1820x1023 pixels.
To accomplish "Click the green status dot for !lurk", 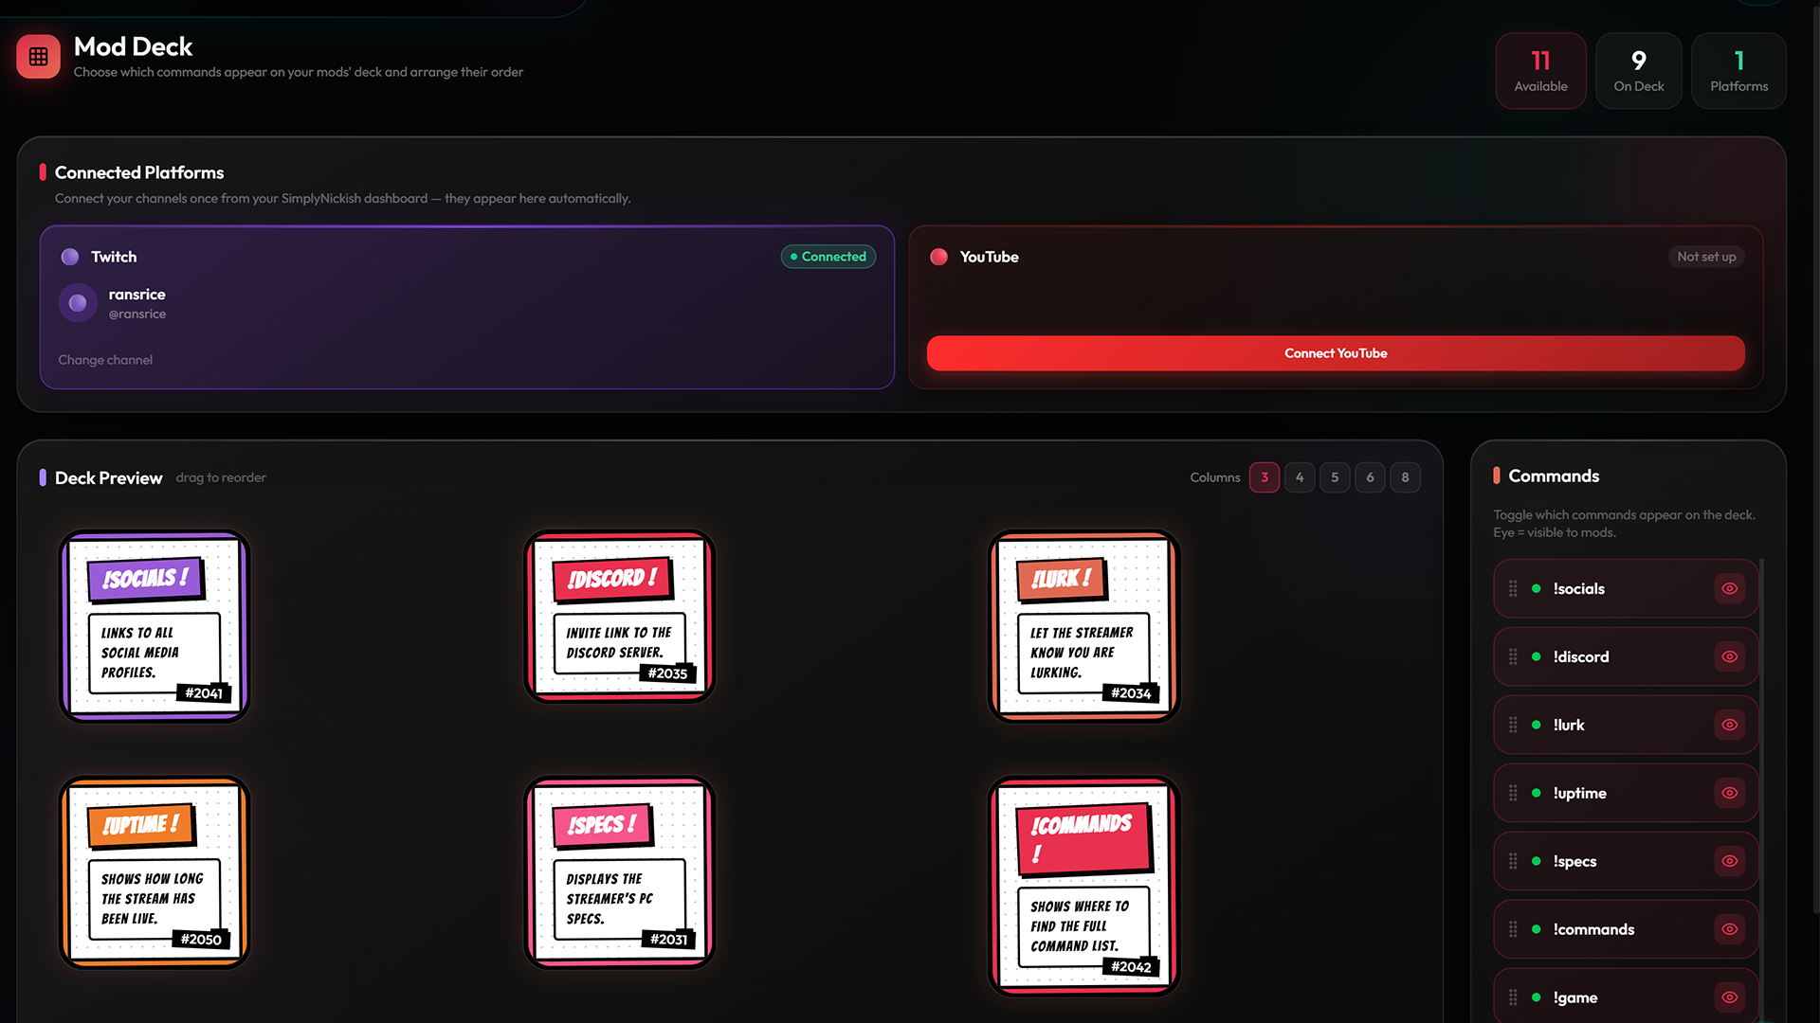I will click(x=1536, y=725).
